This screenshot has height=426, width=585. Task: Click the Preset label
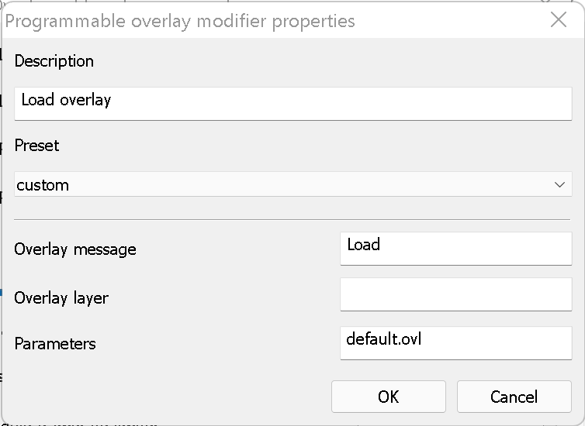(x=36, y=146)
